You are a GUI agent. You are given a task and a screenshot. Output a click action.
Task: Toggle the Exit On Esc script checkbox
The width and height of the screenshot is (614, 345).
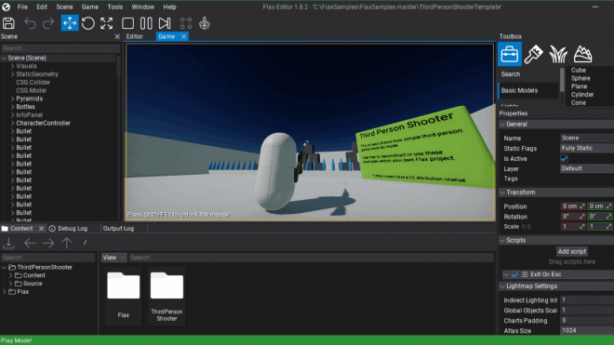tap(515, 274)
